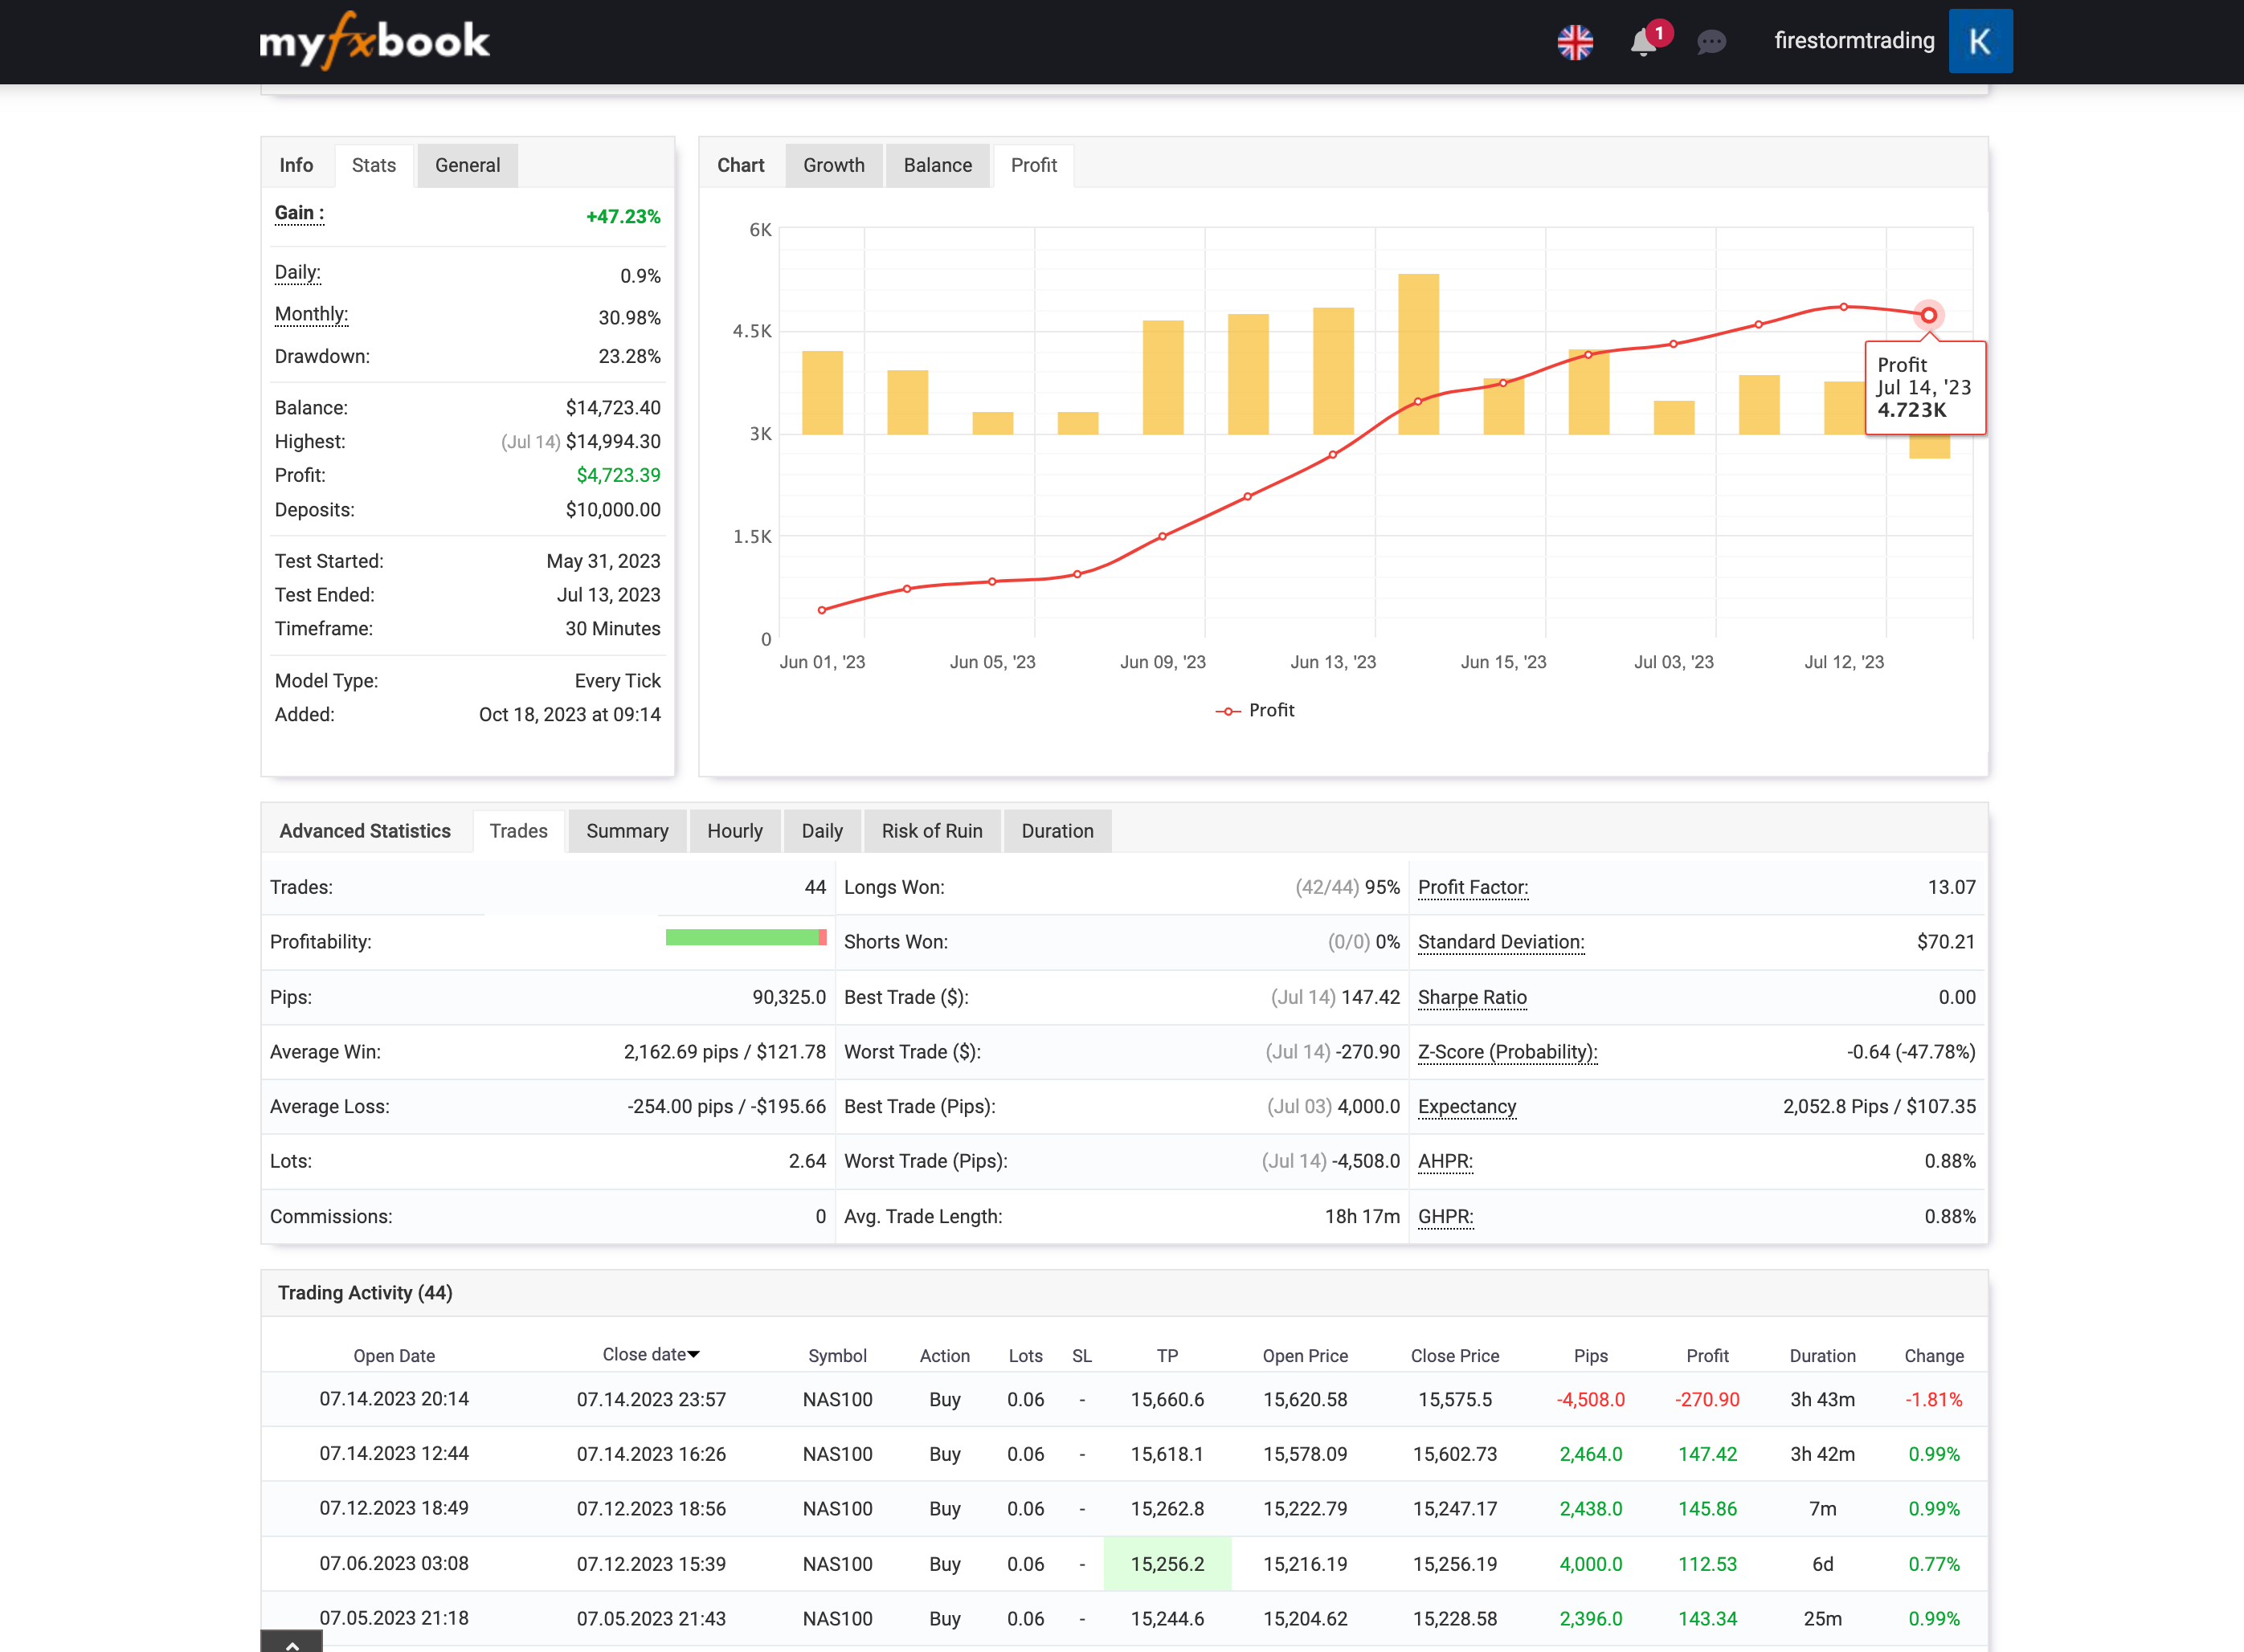The width and height of the screenshot is (2244, 1652).
Task: Open firestormtrading username menu
Action: click(x=1854, y=41)
